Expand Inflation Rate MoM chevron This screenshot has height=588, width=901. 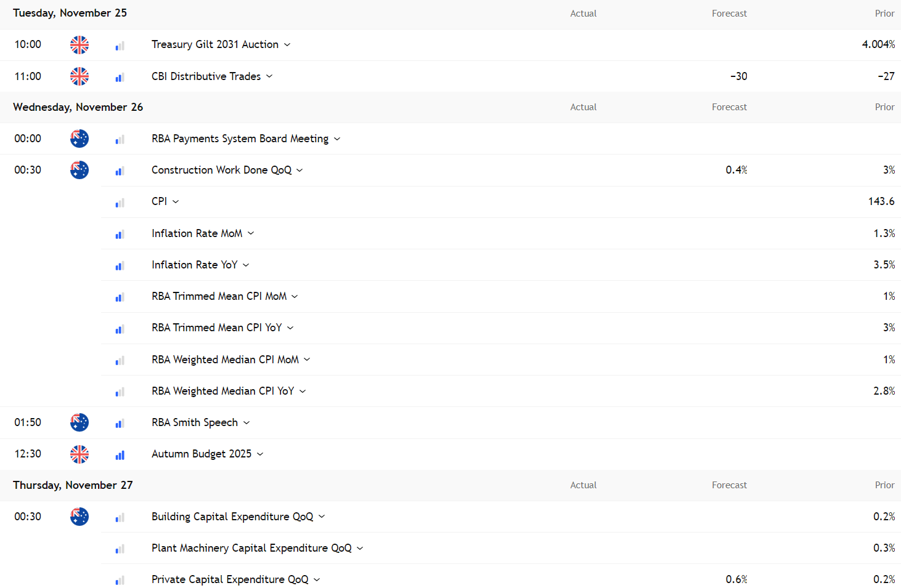(251, 233)
